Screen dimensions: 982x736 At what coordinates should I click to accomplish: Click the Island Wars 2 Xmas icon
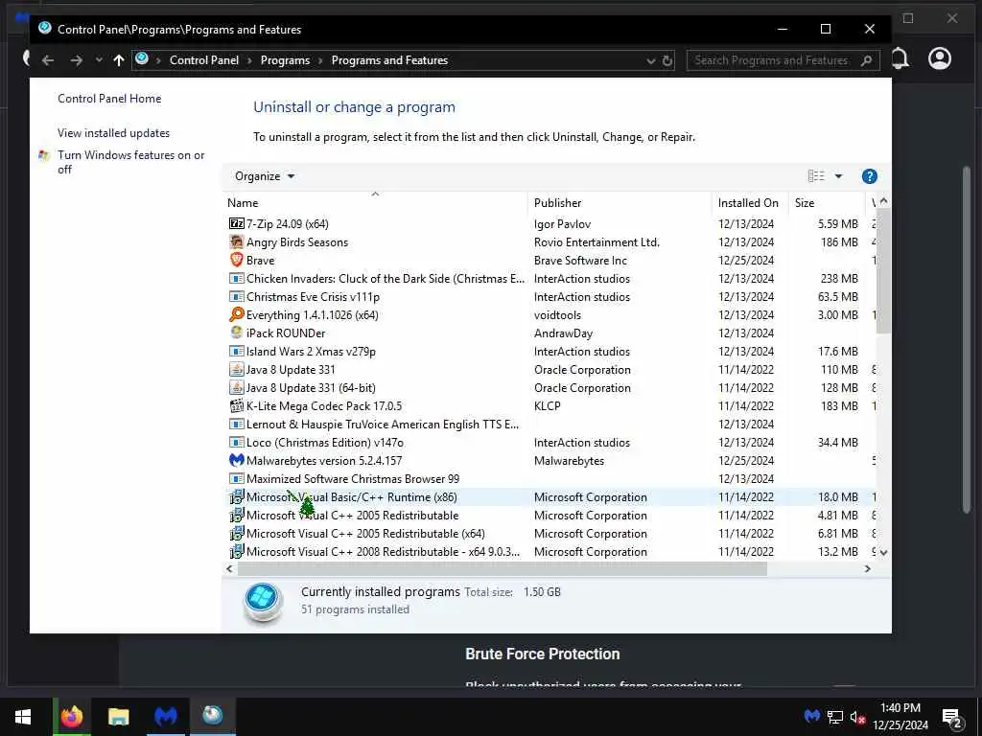click(x=236, y=351)
